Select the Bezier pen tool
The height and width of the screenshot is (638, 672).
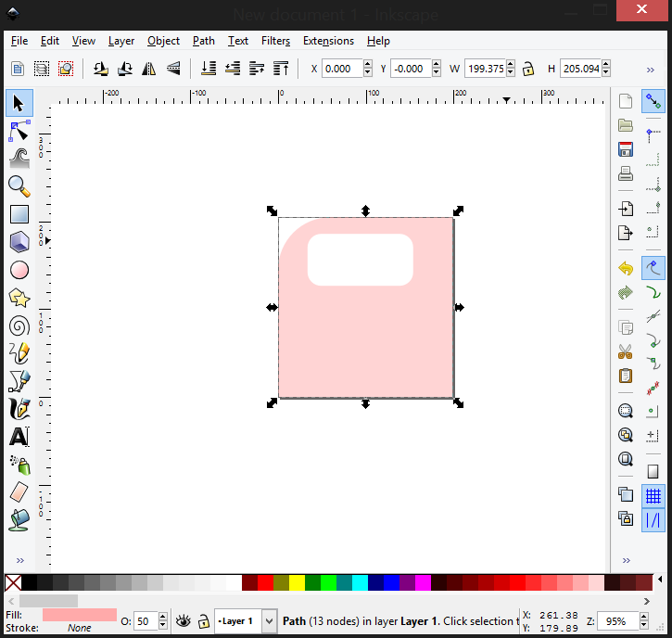tap(19, 381)
